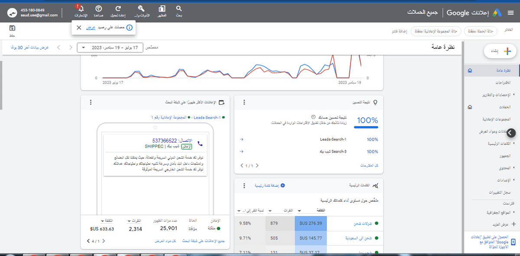Click the blue 100% optimization score bar
Screen dimensions: 520x256
(366, 126)
